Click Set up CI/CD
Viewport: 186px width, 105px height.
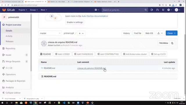point(158,54)
